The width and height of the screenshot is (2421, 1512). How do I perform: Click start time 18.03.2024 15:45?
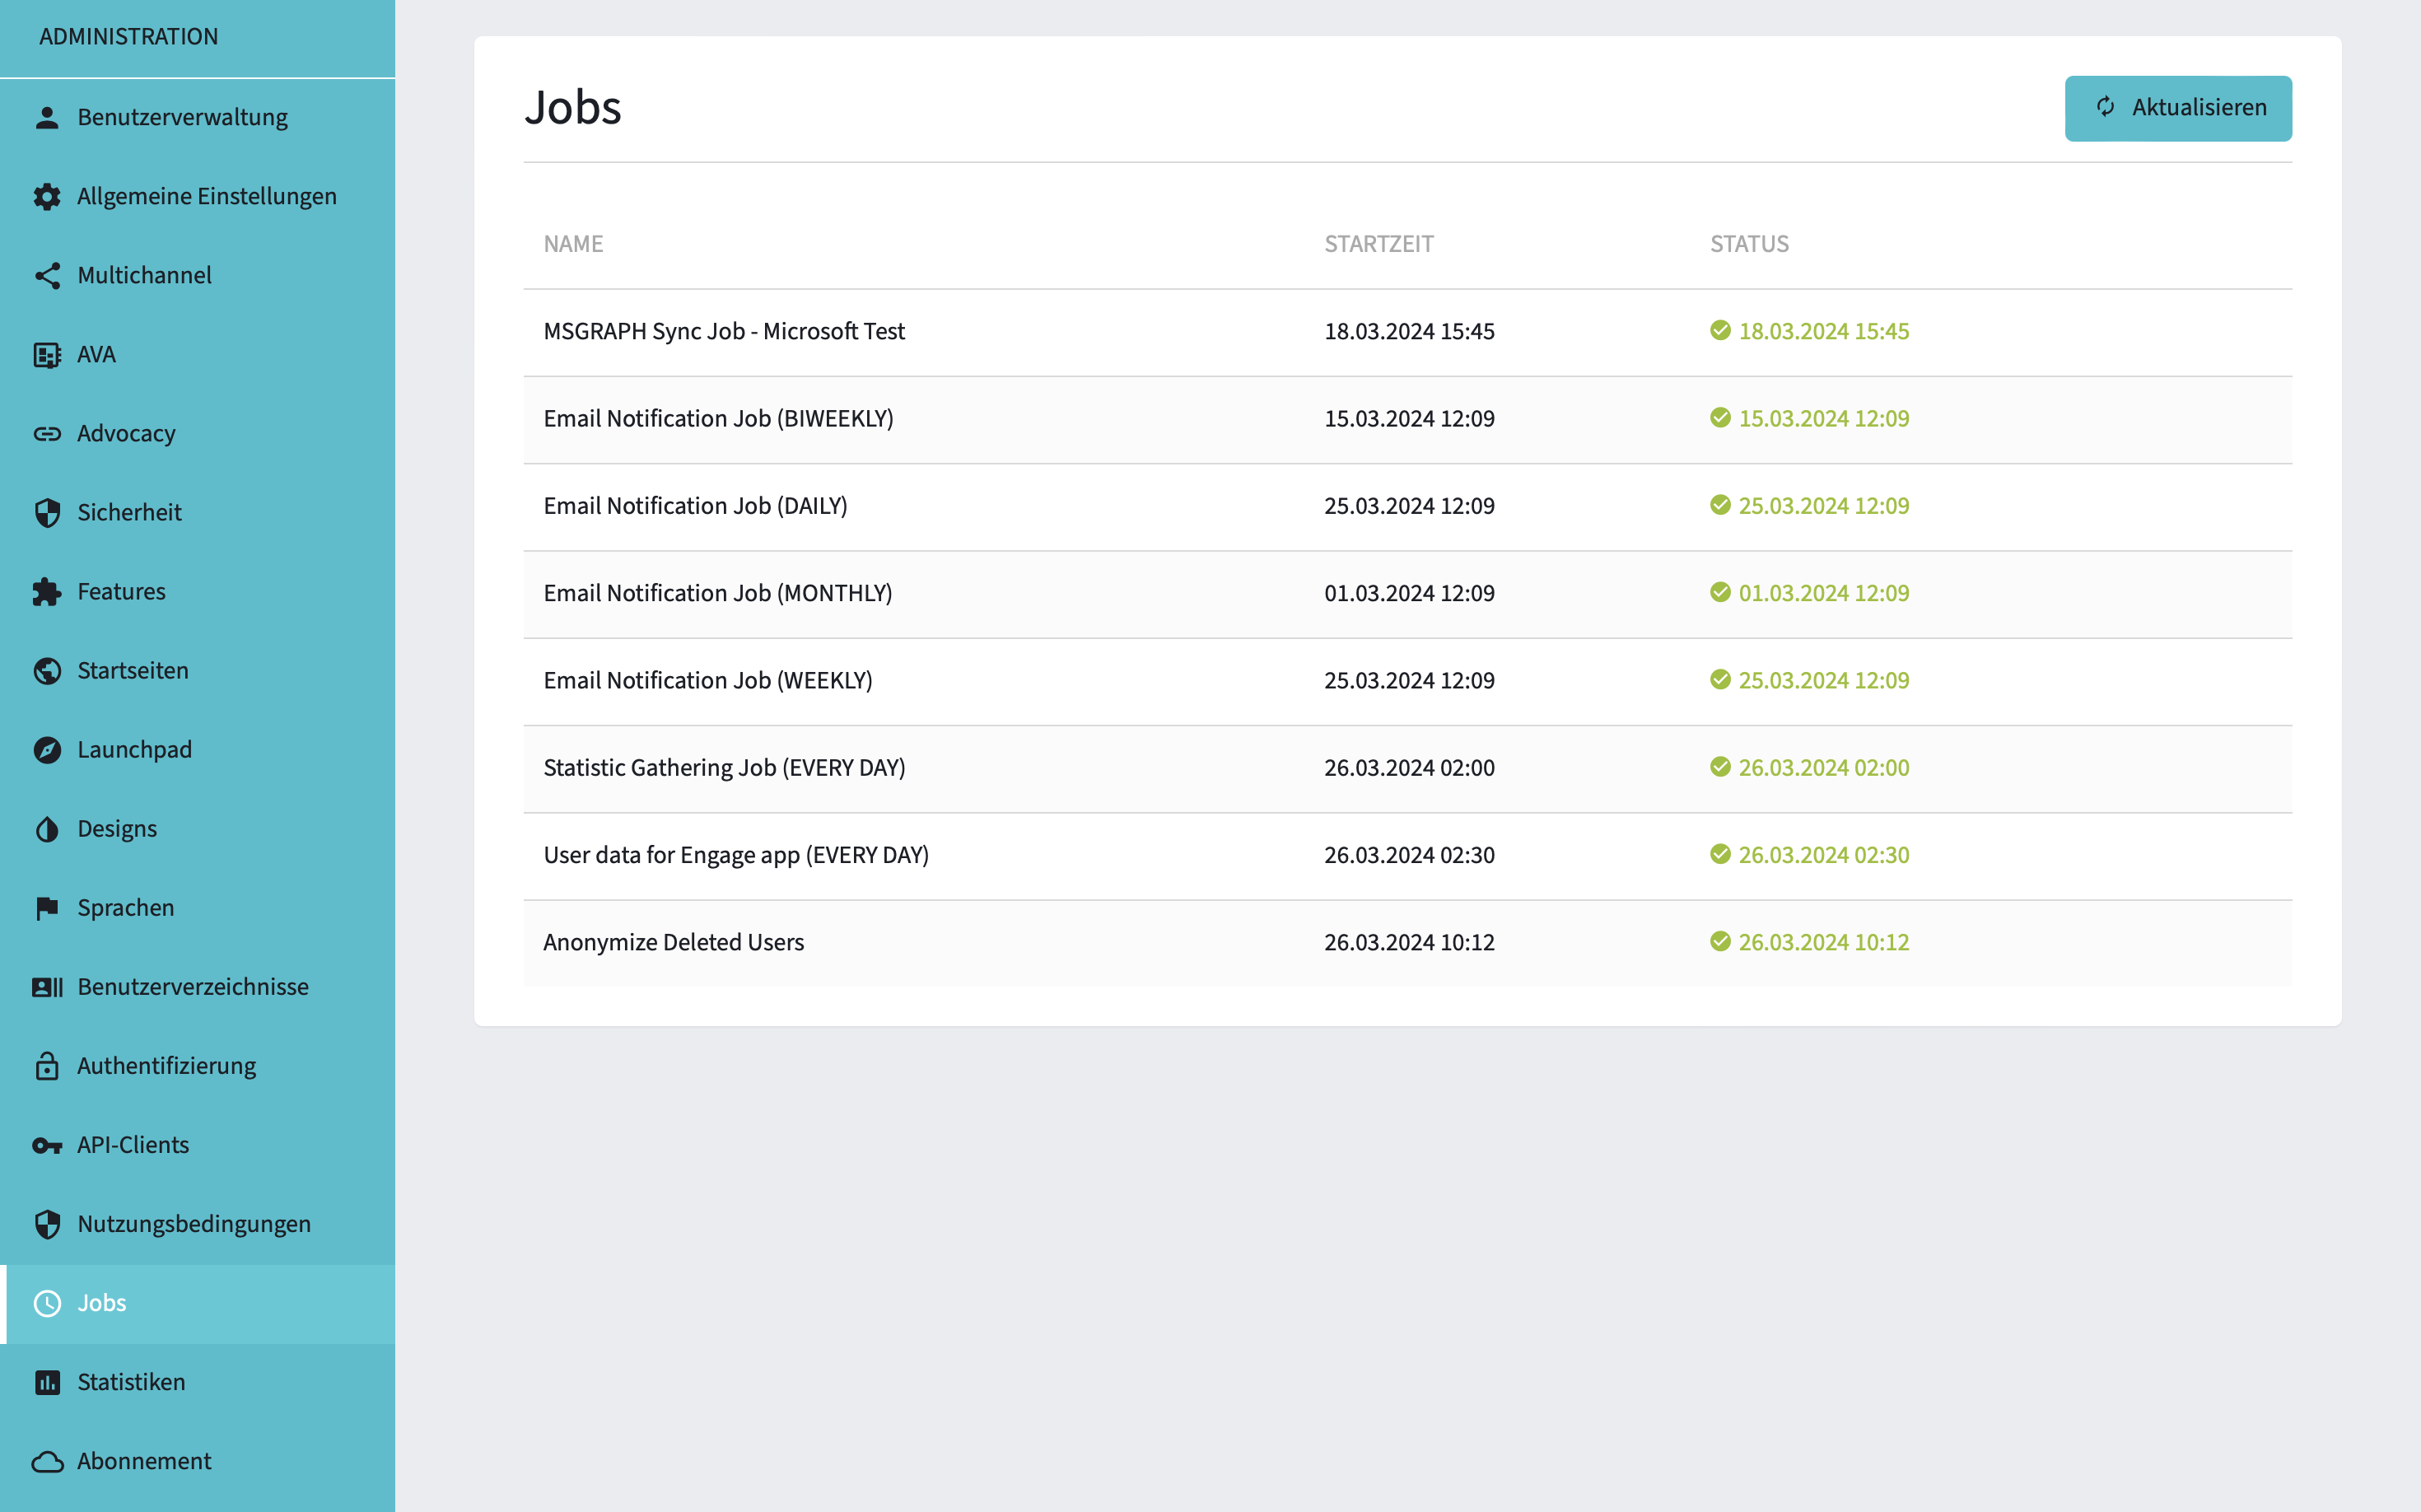1409,331
